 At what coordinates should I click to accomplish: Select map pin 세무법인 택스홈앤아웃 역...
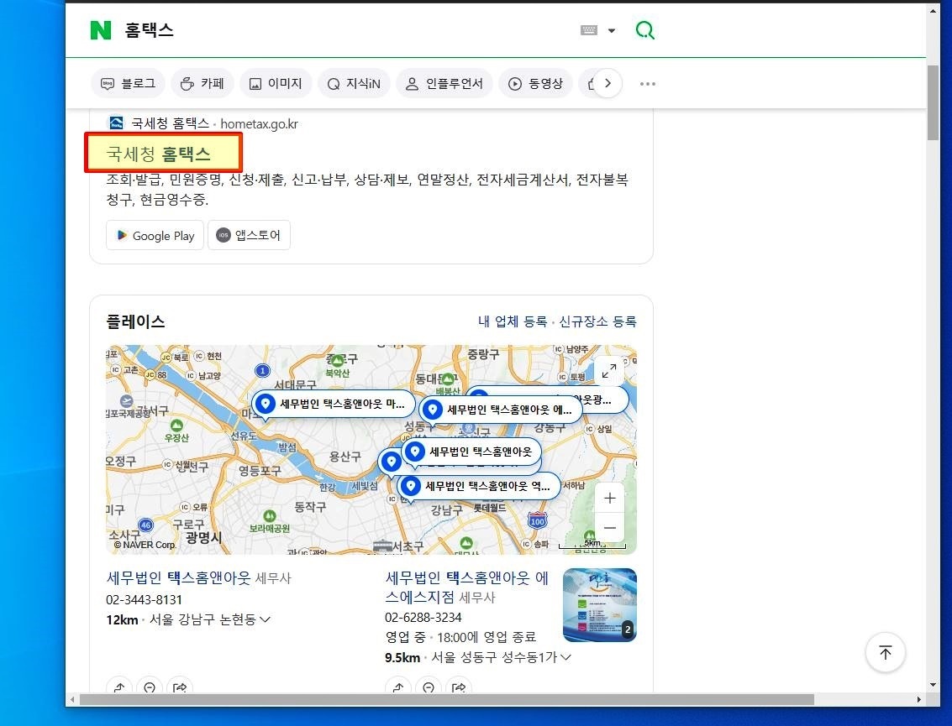478,486
